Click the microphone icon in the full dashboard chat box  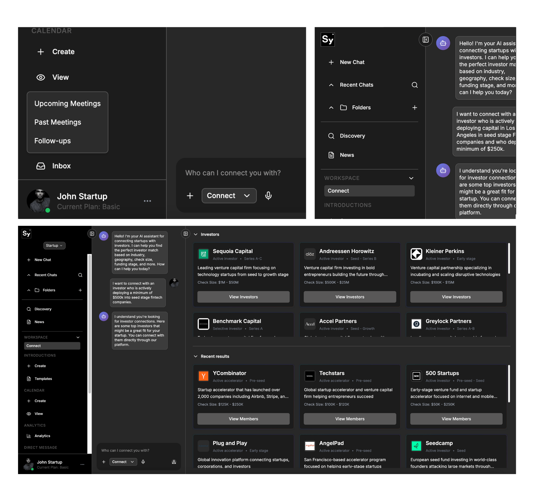[x=143, y=462]
